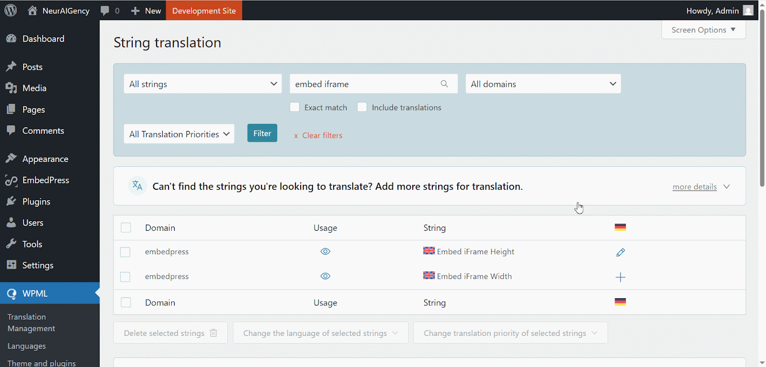766x367 pixels.
Task: Click the Media icon in sidebar
Action: pyautogui.click(x=11, y=88)
